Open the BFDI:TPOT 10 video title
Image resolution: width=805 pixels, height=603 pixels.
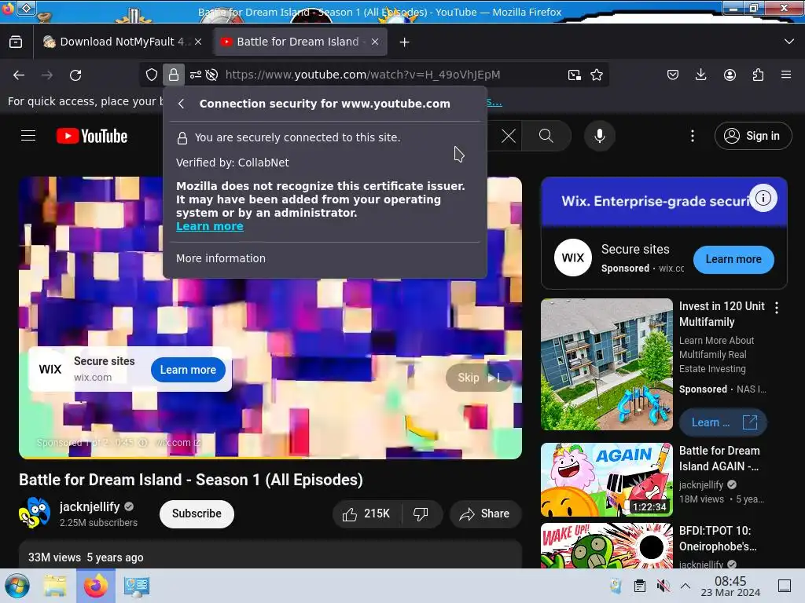tap(717, 539)
